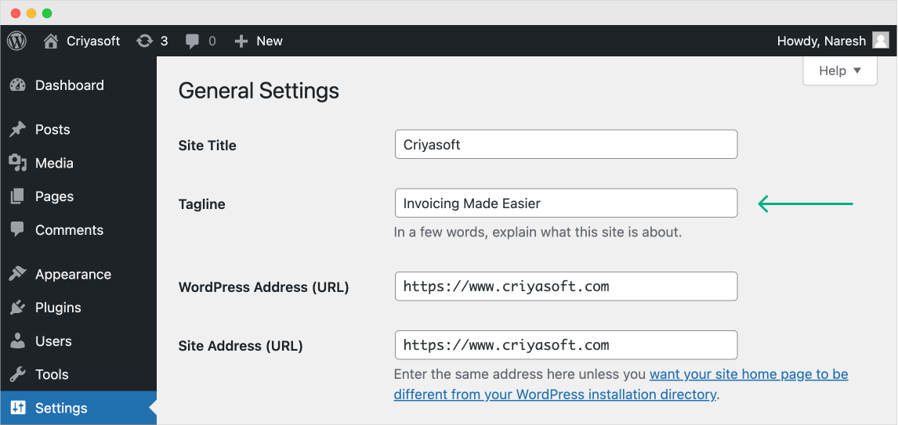Open the comments bubble icon in admin bar

(x=193, y=41)
